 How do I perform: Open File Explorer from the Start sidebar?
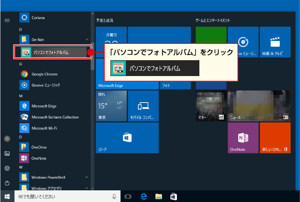[x=7, y=153]
